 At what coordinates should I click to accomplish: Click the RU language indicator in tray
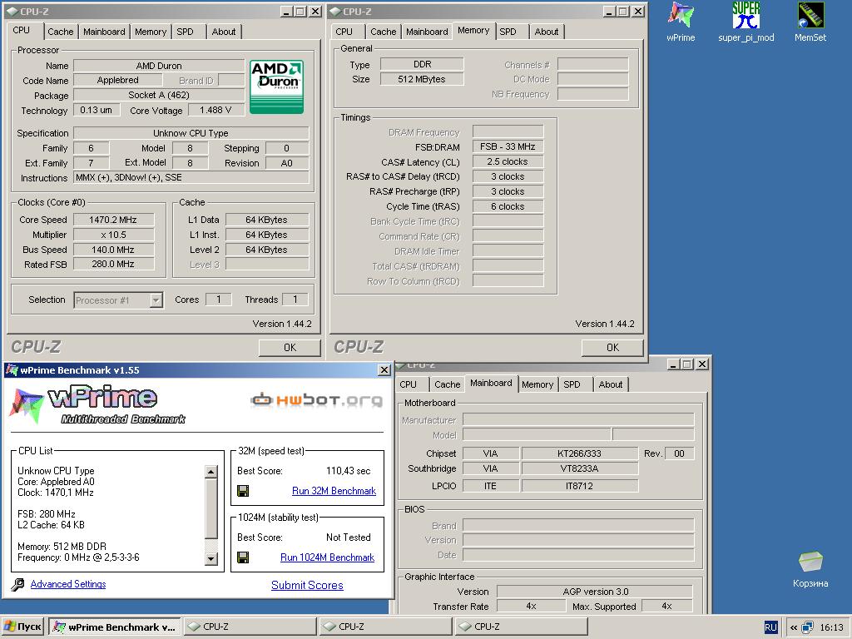point(770,627)
